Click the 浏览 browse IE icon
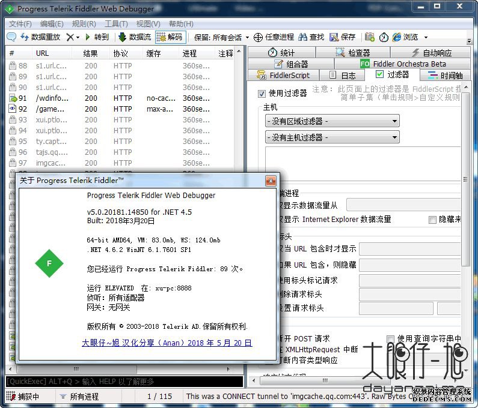Screen dimensions: 478x408 click(397, 37)
